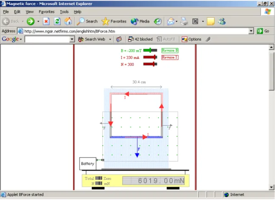Viewport: 275px width, 200px height.
Task: Click the vertical scrollbar down arrow
Action: point(271,187)
